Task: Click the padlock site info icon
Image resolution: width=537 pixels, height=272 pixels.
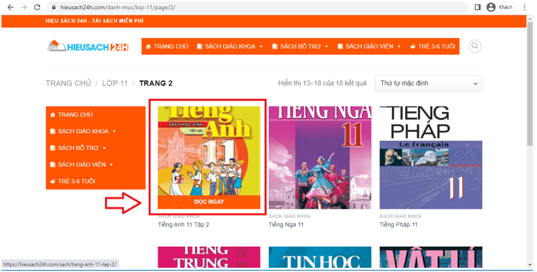Action: click(x=53, y=7)
